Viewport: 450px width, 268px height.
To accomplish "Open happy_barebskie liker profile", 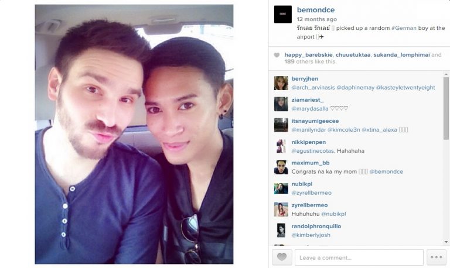I will click(308, 55).
